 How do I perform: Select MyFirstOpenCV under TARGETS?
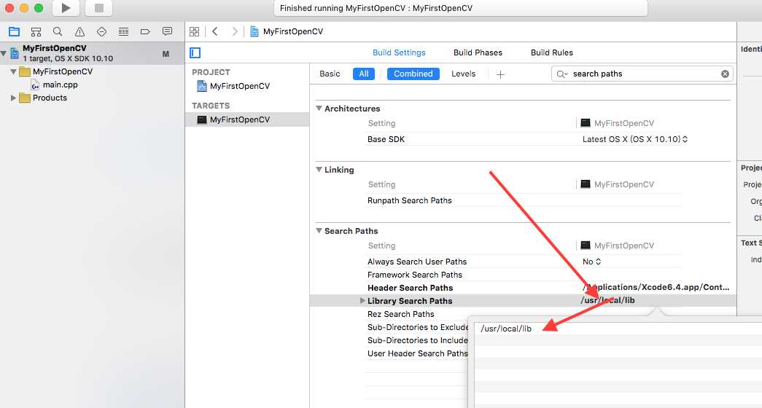click(240, 119)
